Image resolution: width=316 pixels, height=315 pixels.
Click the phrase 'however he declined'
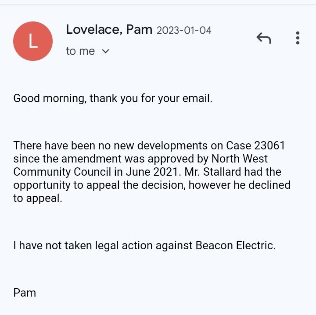[x=240, y=185]
